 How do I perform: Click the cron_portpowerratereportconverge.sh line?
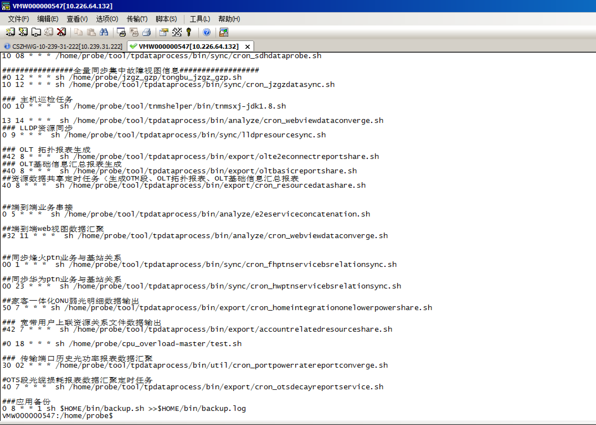coord(195,365)
